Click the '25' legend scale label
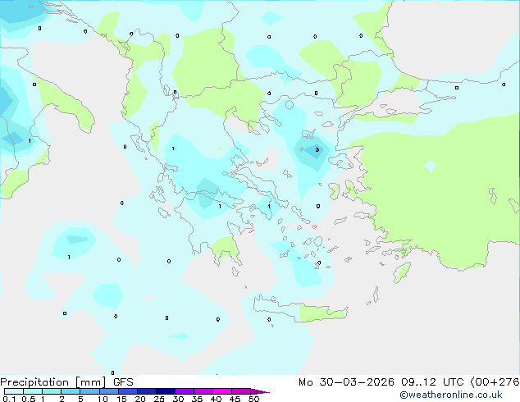Image resolution: width=520 pixels, height=402 pixels. (x=159, y=399)
